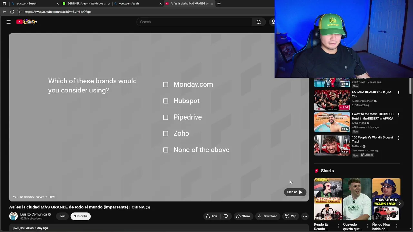Open options for Ñengo Flow short
The width and height of the screenshot is (413, 232).
[x=396, y=226]
